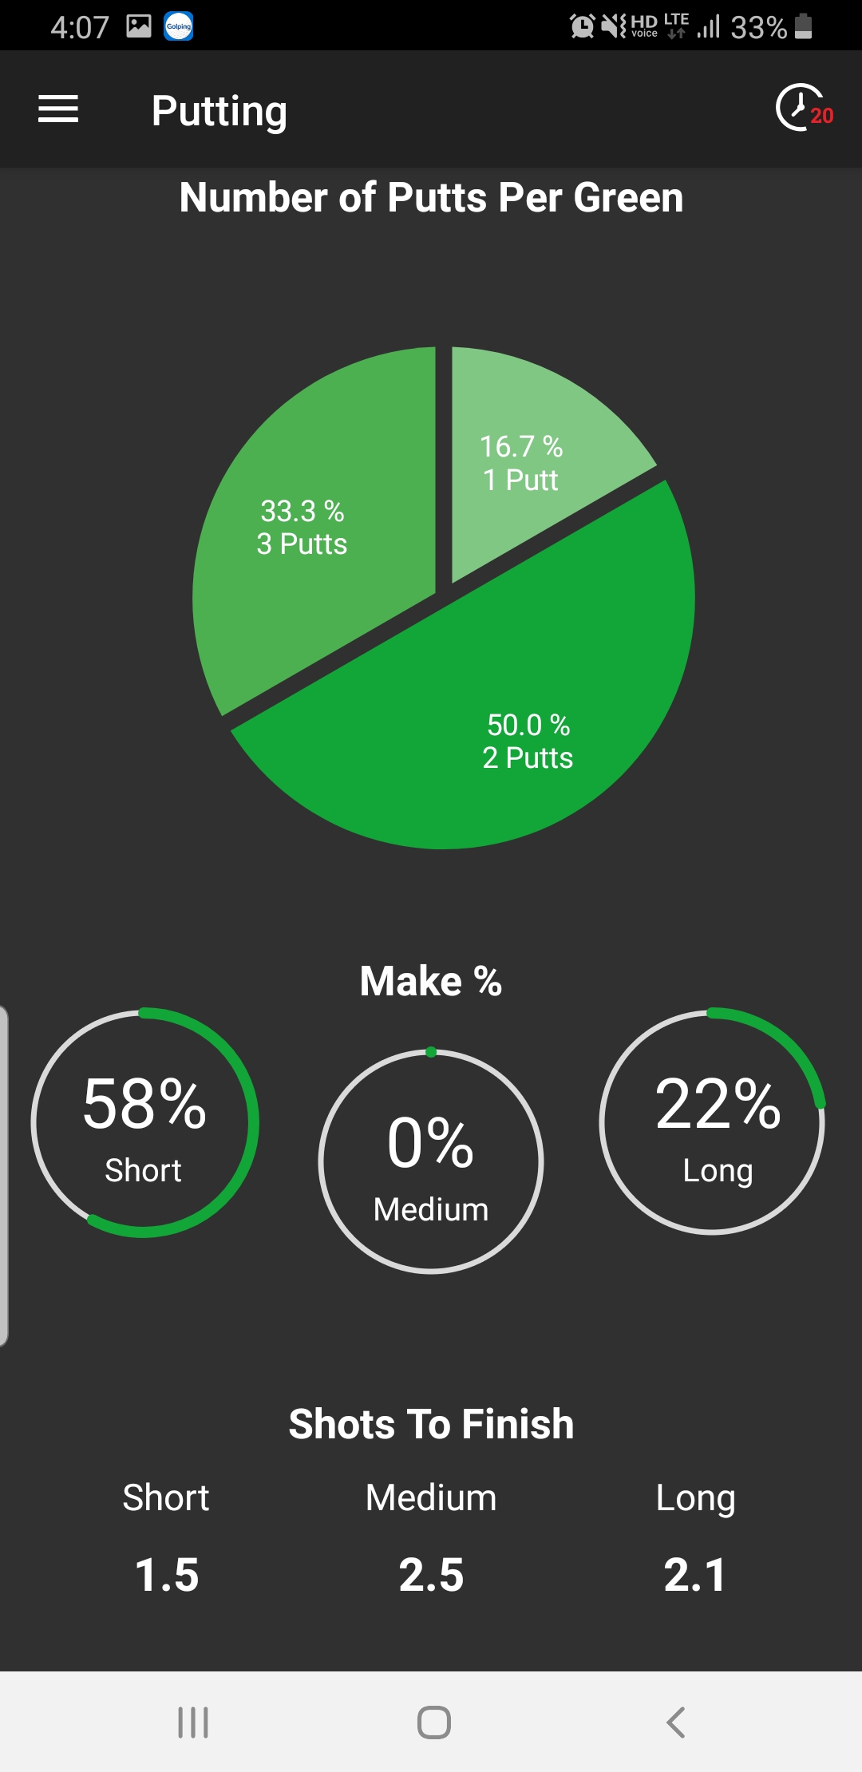
Task: Tap the Long 22% make gauge
Action: click(712, 1122)
